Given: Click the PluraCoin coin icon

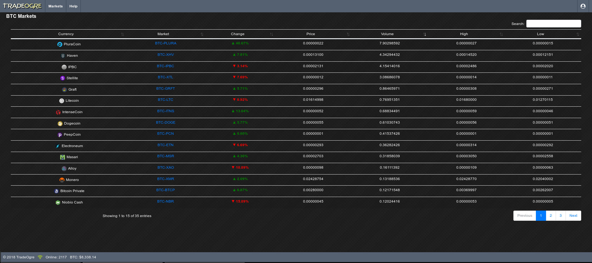Looking at the screenshot, I should (60, 44).
